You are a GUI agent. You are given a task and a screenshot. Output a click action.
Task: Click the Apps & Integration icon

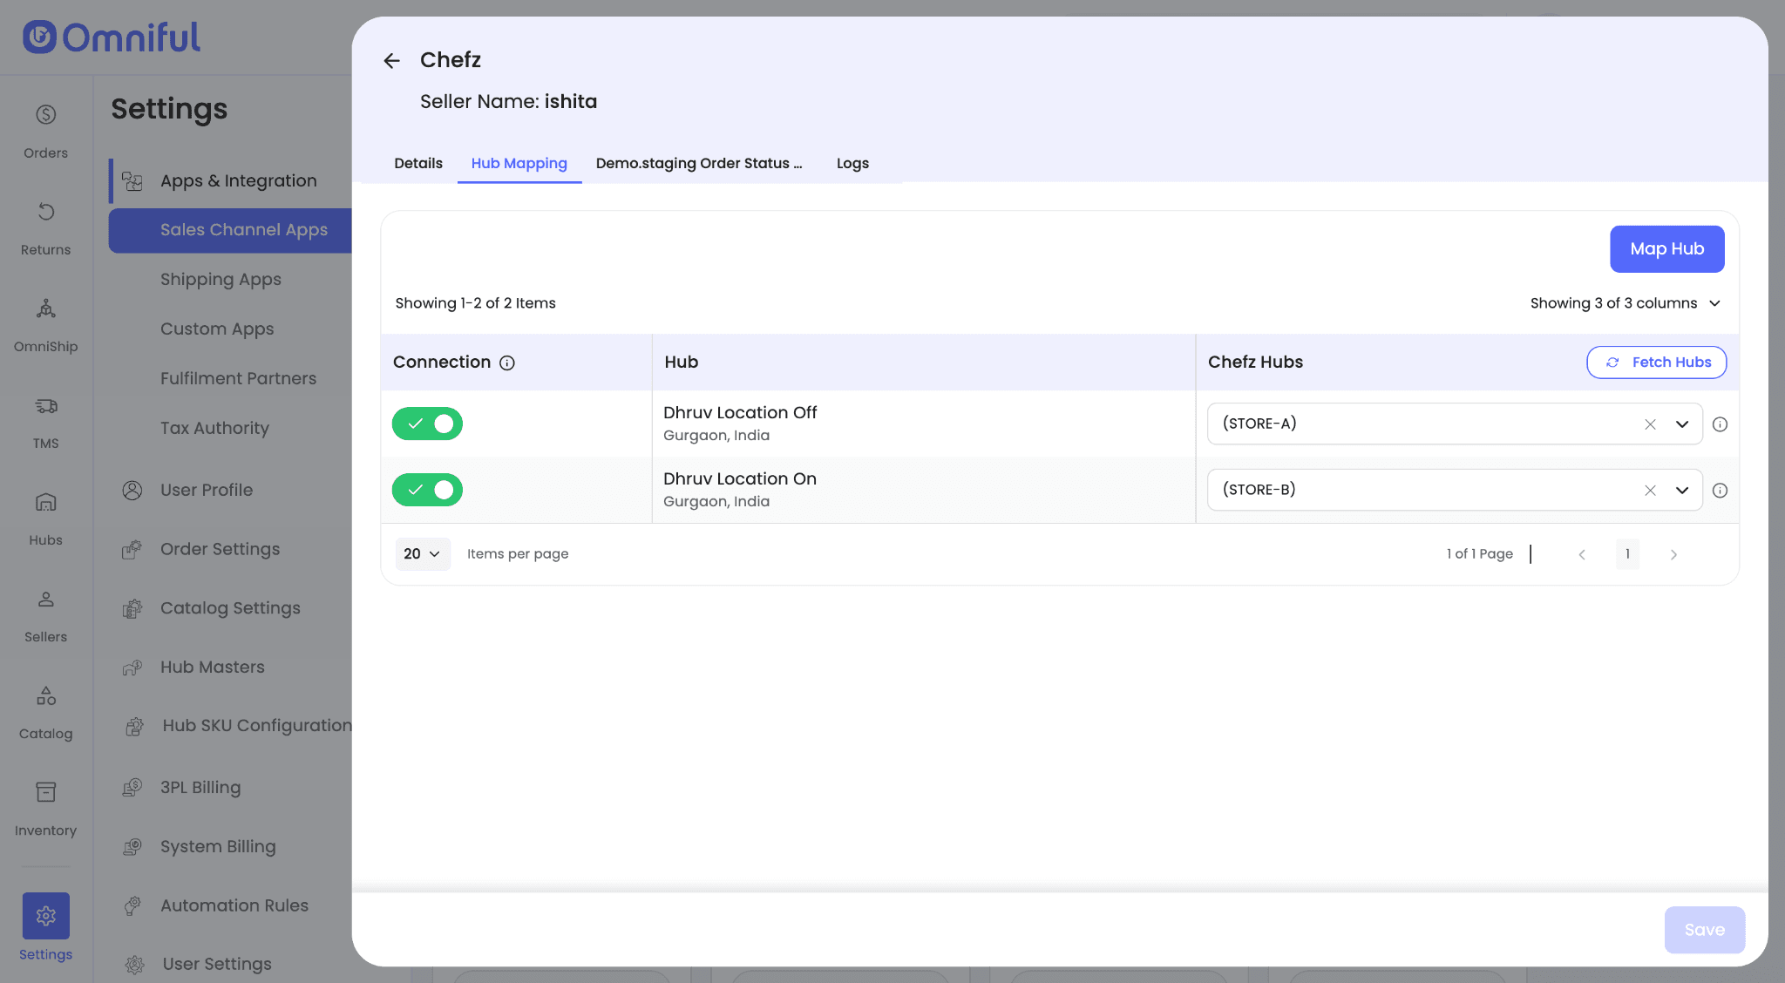132,181
